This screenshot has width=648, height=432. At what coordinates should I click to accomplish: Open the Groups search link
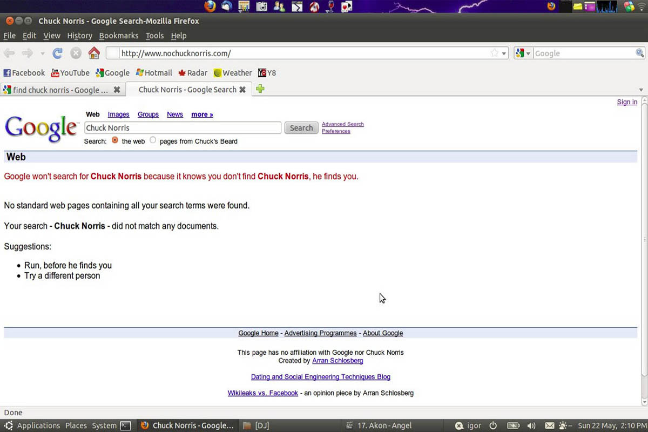pyautogui.click(x=148, y=114)
